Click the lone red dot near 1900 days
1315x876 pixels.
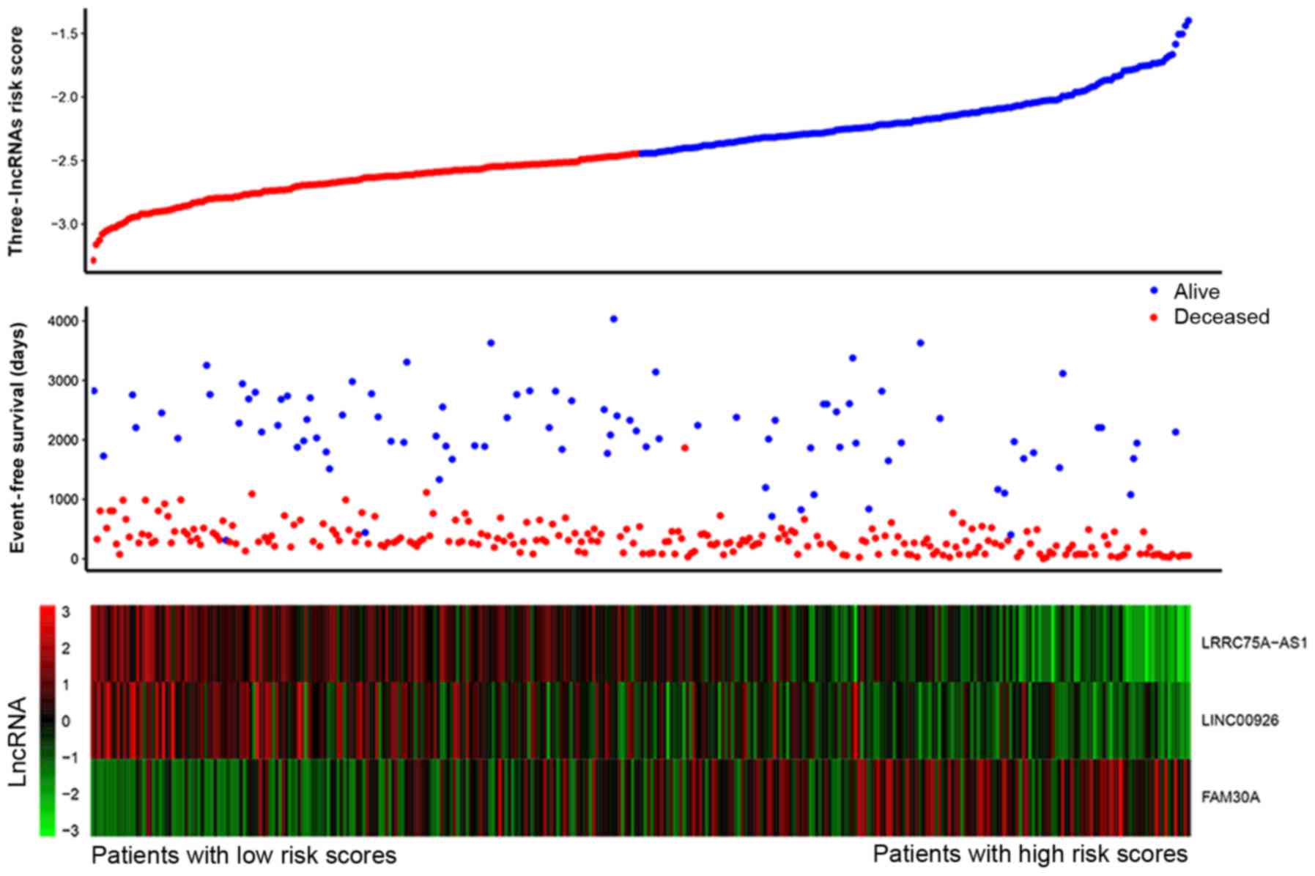[685, 448]
